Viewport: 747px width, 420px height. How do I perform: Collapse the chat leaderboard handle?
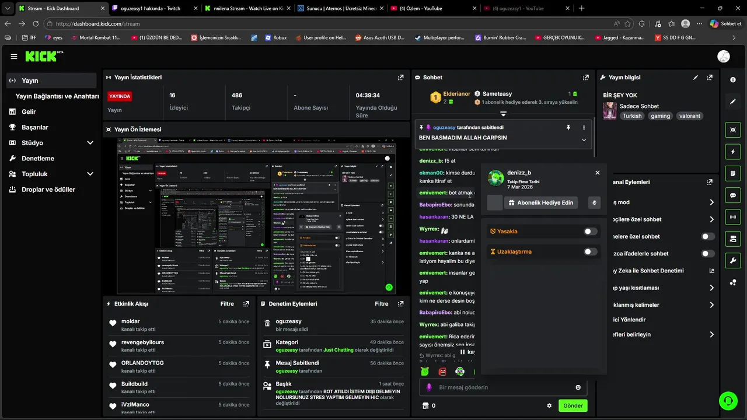point(503,113)
